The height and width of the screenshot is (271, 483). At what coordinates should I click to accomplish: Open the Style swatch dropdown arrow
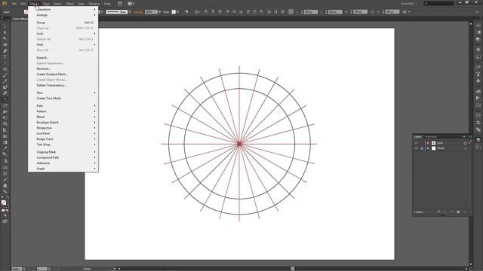(x=178, y=12)
